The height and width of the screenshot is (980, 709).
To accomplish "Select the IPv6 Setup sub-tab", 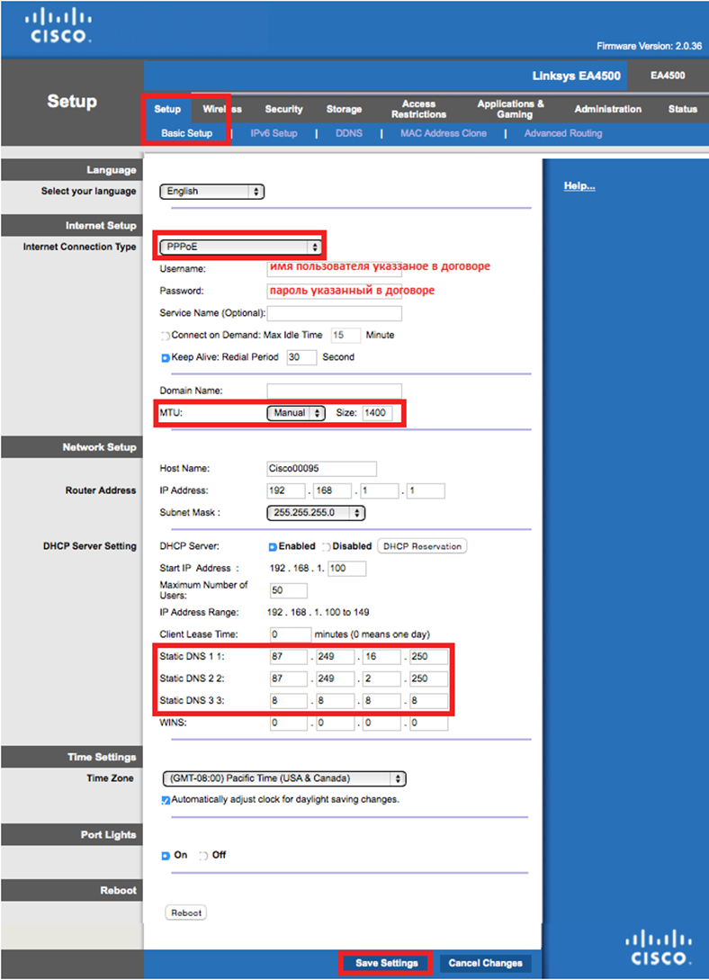I will coord(274,133).
